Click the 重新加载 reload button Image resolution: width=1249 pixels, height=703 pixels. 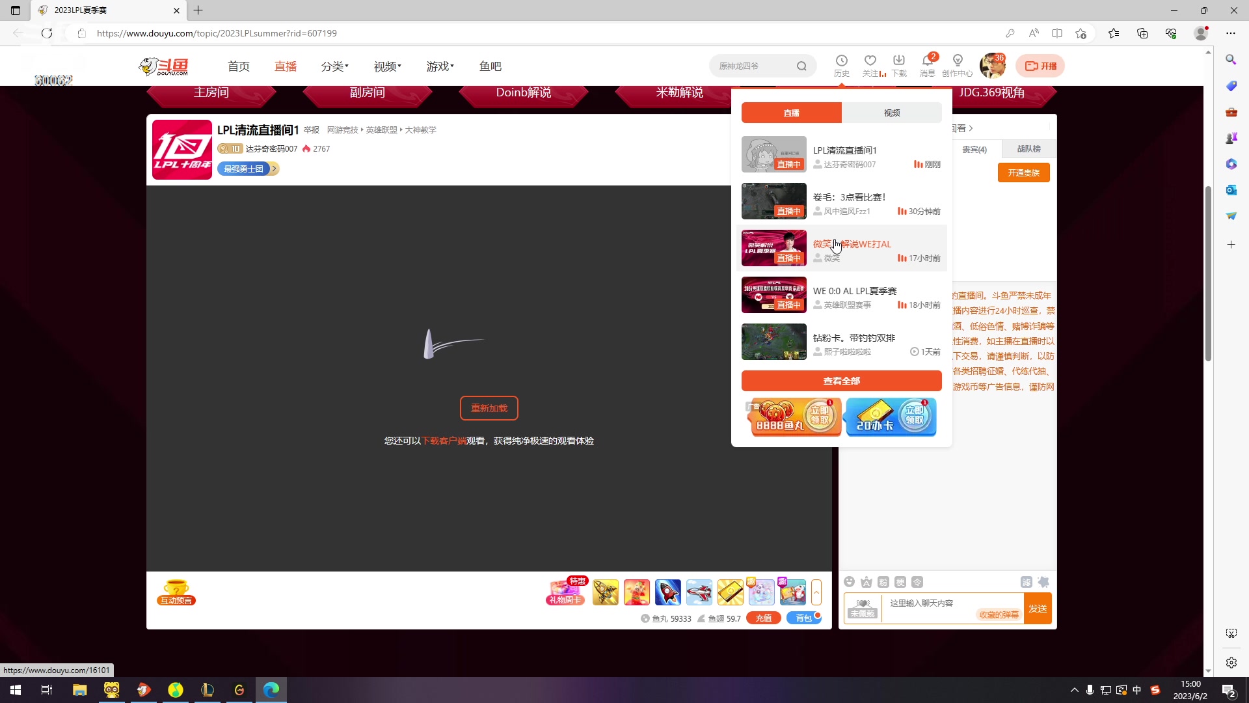489,408
